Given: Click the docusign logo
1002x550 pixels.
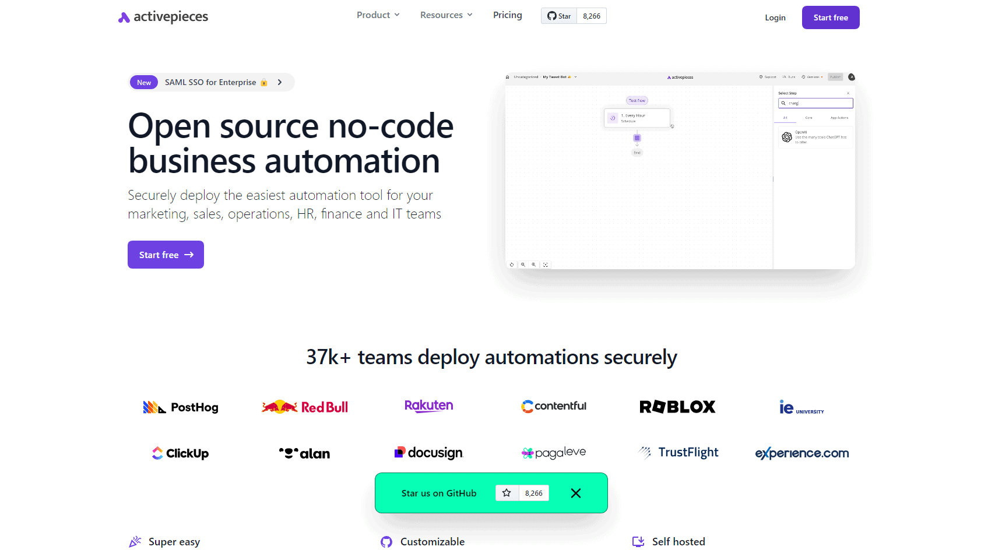Looking at the screenshot, I should (x=428, y=453).
